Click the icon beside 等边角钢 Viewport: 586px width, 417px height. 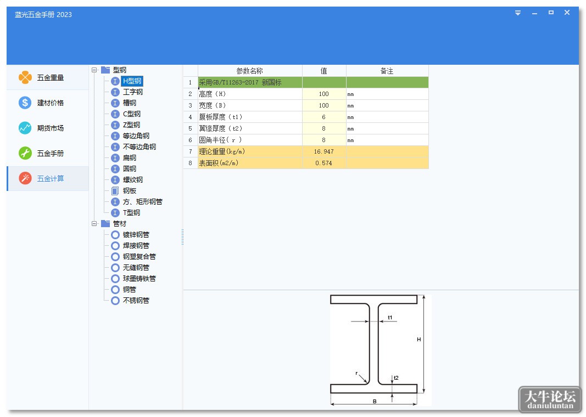115,136
